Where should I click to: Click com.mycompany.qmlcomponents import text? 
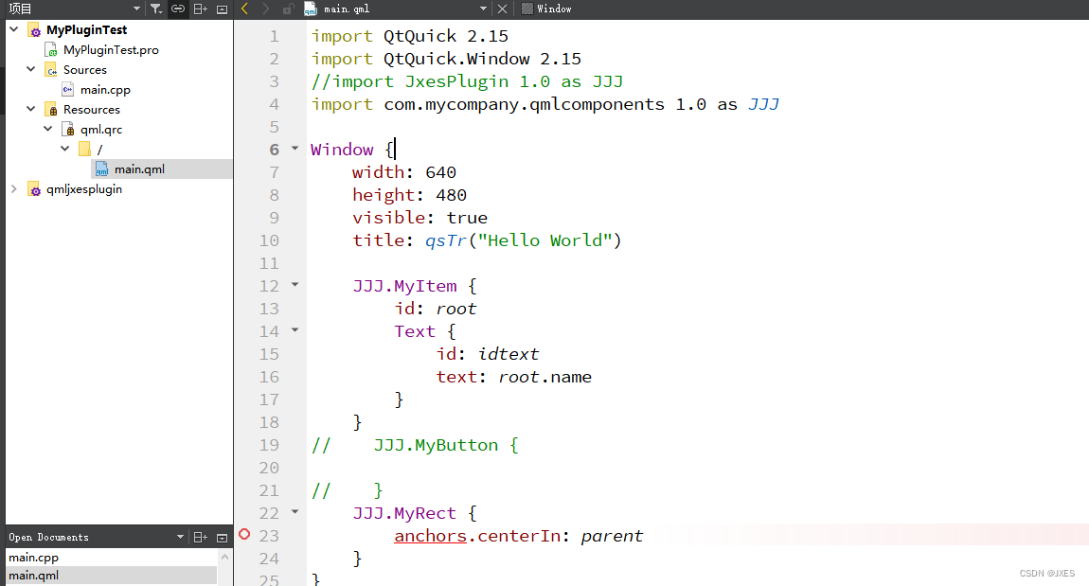coord(524,104)
